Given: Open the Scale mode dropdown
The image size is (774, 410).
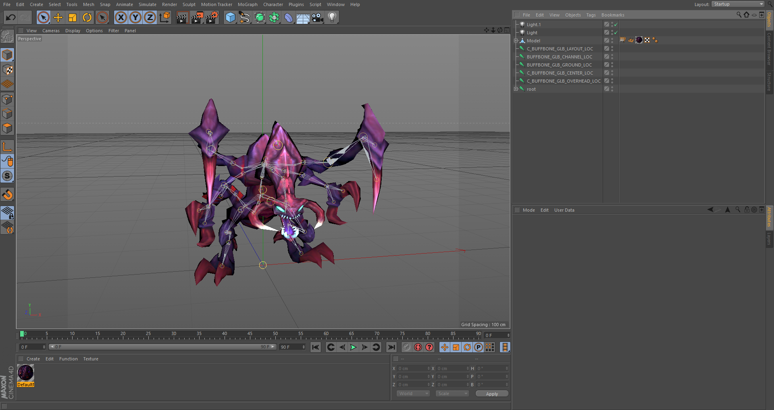Looking at the screenshot, I should pyautogui.click(x=452, y=393).
